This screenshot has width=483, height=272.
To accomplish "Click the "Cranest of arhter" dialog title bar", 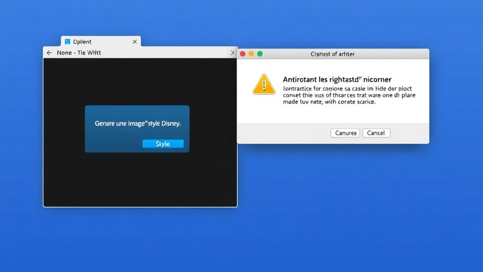I will (333, 54).
